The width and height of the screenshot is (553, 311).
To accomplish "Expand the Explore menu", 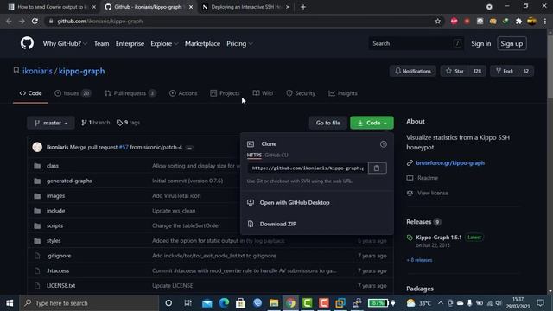I will 164,44.
